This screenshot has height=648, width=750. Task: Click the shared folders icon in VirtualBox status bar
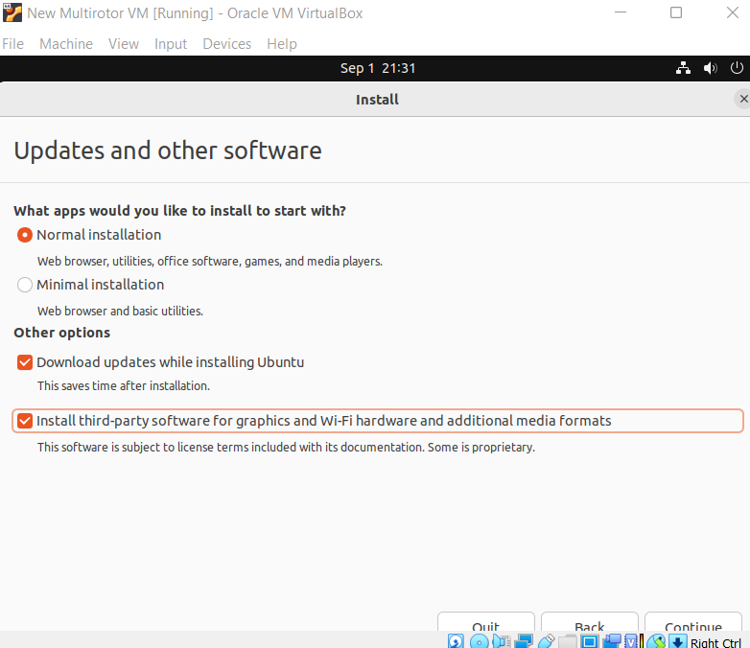(568, 641)
